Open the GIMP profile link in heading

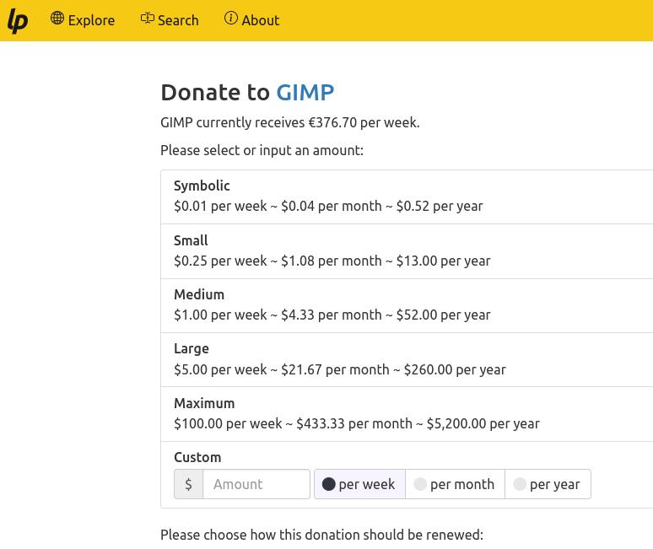tap(305, 92)
